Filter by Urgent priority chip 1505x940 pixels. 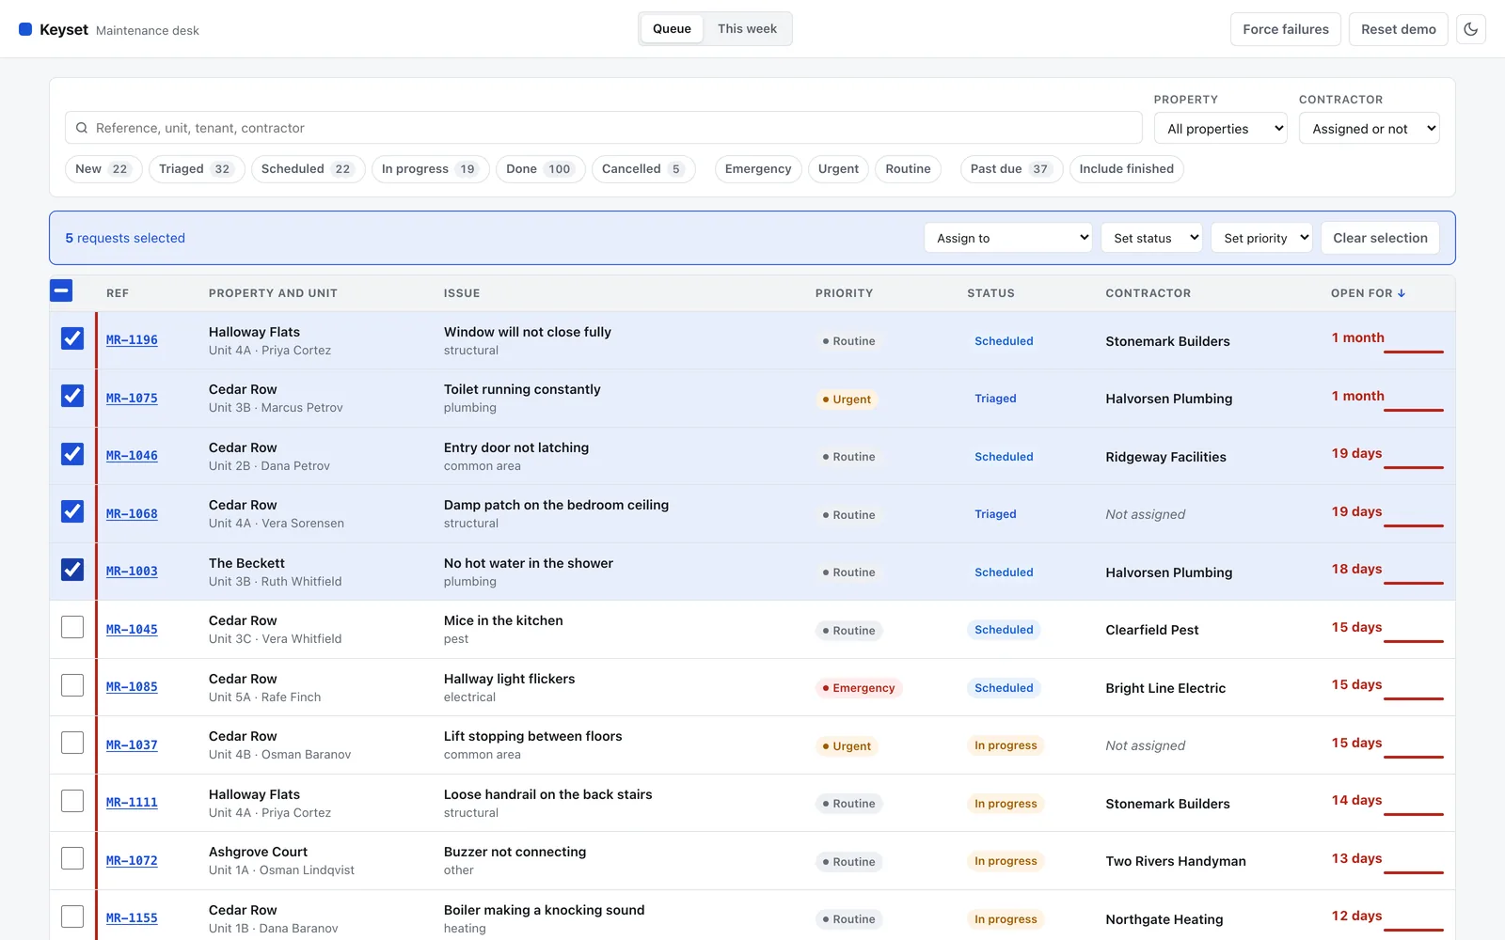pos(838,169)
